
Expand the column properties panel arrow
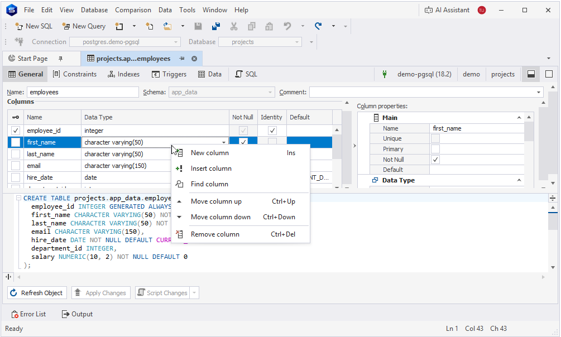(354, 146)
